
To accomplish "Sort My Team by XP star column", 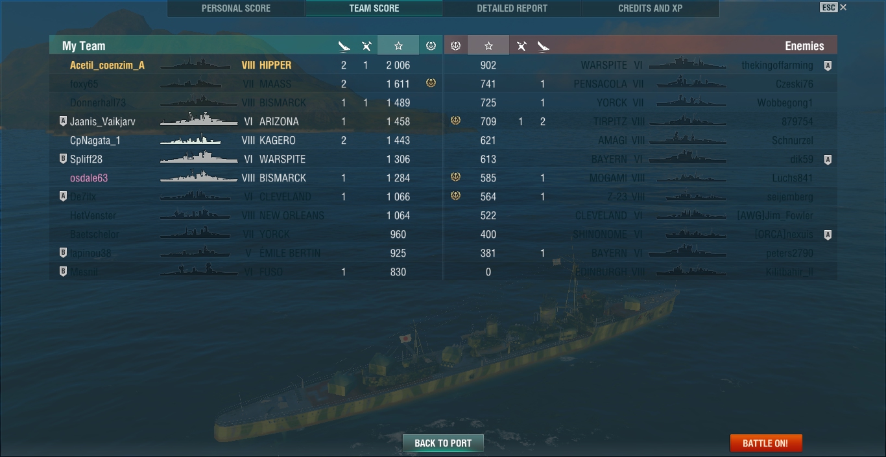I will coord(398,45).
